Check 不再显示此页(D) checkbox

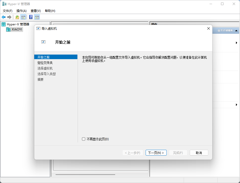pos(83,139)
